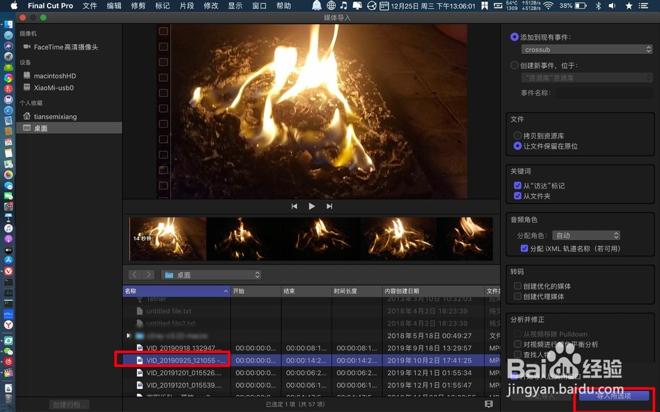The width and height of the screenshot is (660, 412).
Task: Select file VID_20191201_015539
Action: click(312, 385)
